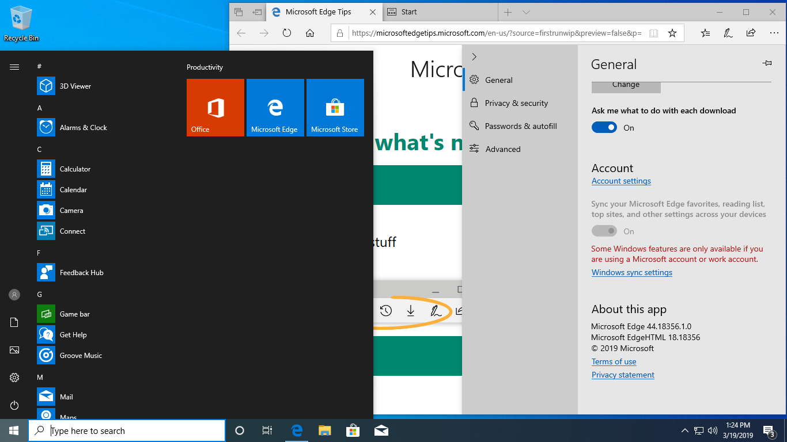Share this page from Edge toolbar
787x442 pixels.
(x=751, y=33)
